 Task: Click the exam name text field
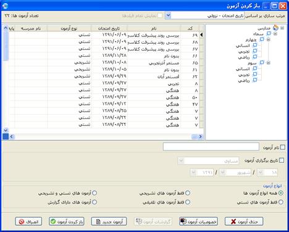click(x=211, y=147)
